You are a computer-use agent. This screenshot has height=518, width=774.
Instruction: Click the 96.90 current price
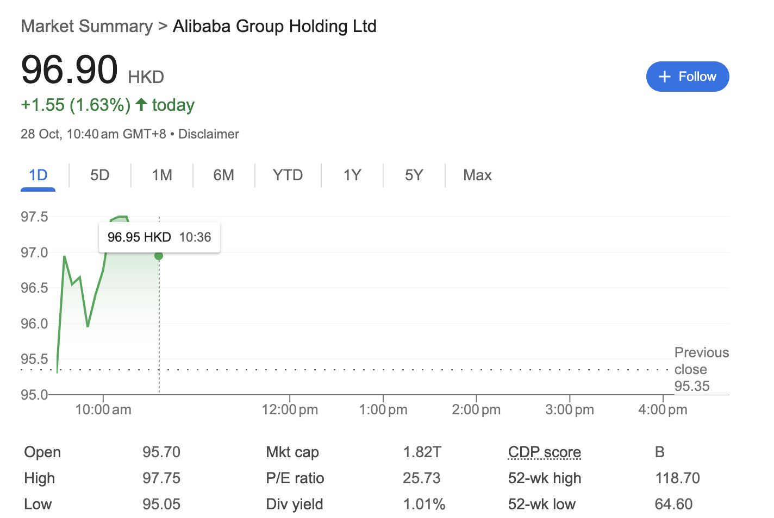click(x=70, y=70)
